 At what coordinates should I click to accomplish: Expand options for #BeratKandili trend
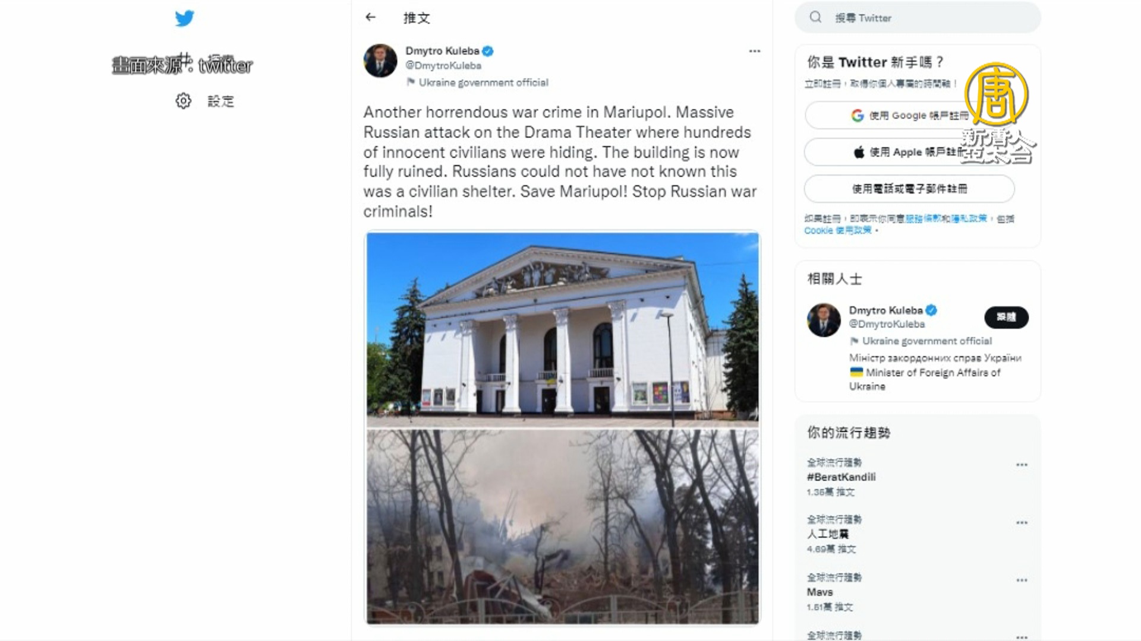coord(1022,465)
